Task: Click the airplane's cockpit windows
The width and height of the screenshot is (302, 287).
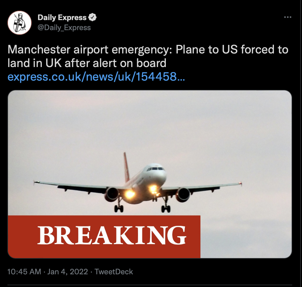Action: (155, 169)
